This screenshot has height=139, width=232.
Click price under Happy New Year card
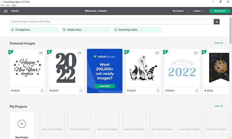[x=15, y=91]
